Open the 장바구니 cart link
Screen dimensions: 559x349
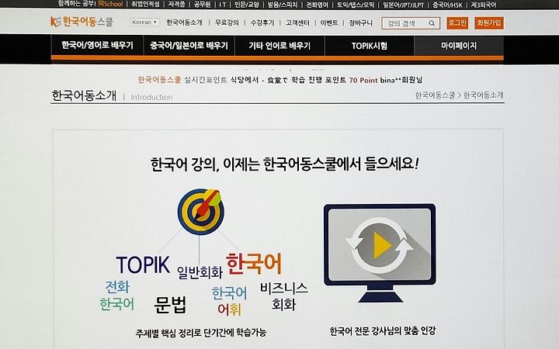pyautogui.click(x=361, y=22)
